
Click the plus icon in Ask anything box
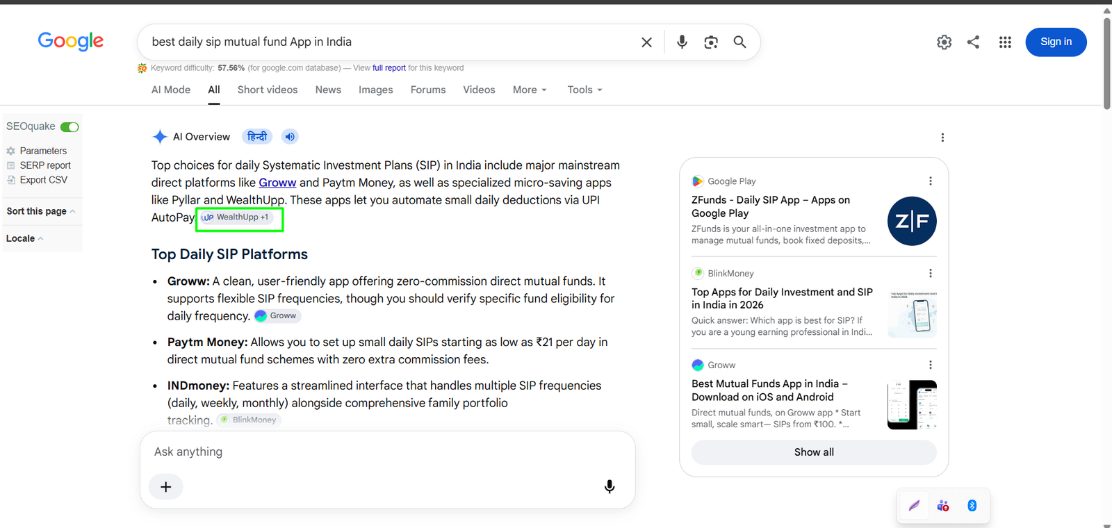(x=166, y=487)
